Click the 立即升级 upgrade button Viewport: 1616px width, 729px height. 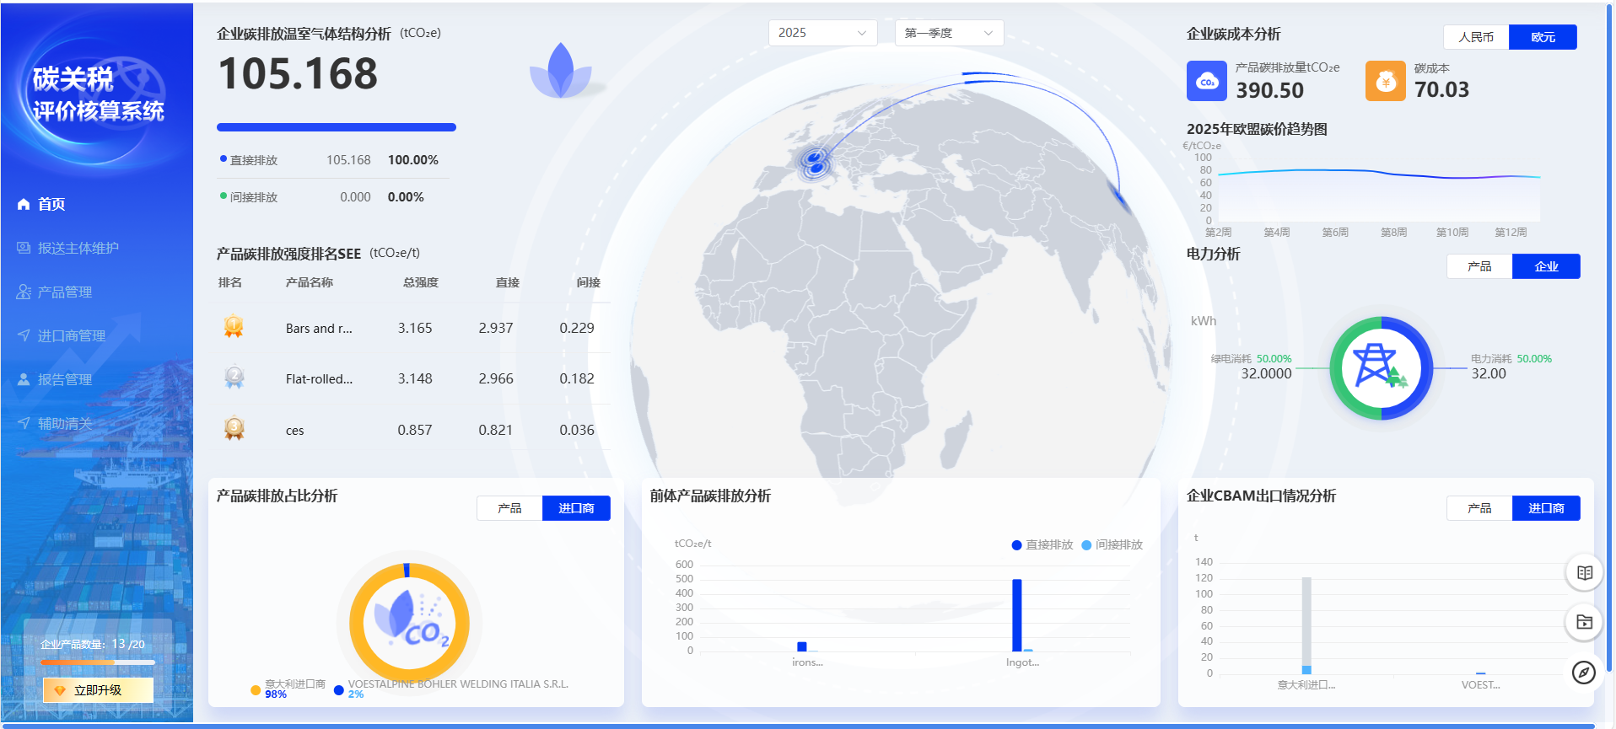[98, 690]
